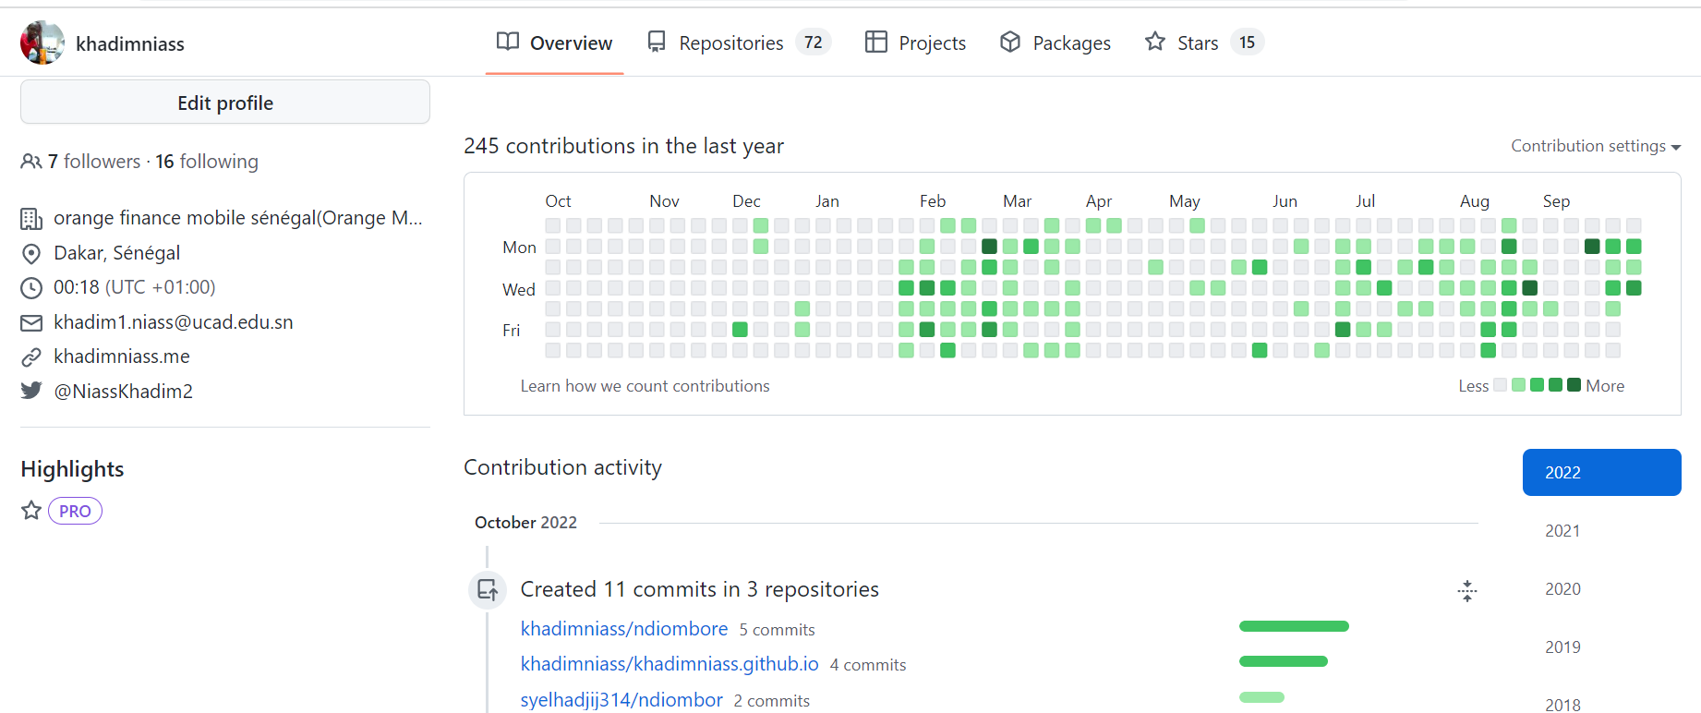The width and height of the screenshot is (1701, 713).
Task: Click the khadimniass profile avatar
Action: [x=42, y=42]
